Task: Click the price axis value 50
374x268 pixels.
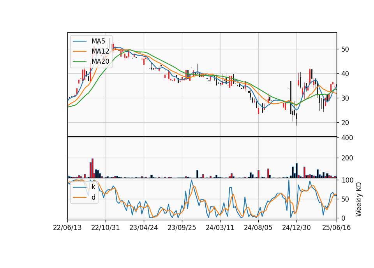Action: (x=345, y=49)
